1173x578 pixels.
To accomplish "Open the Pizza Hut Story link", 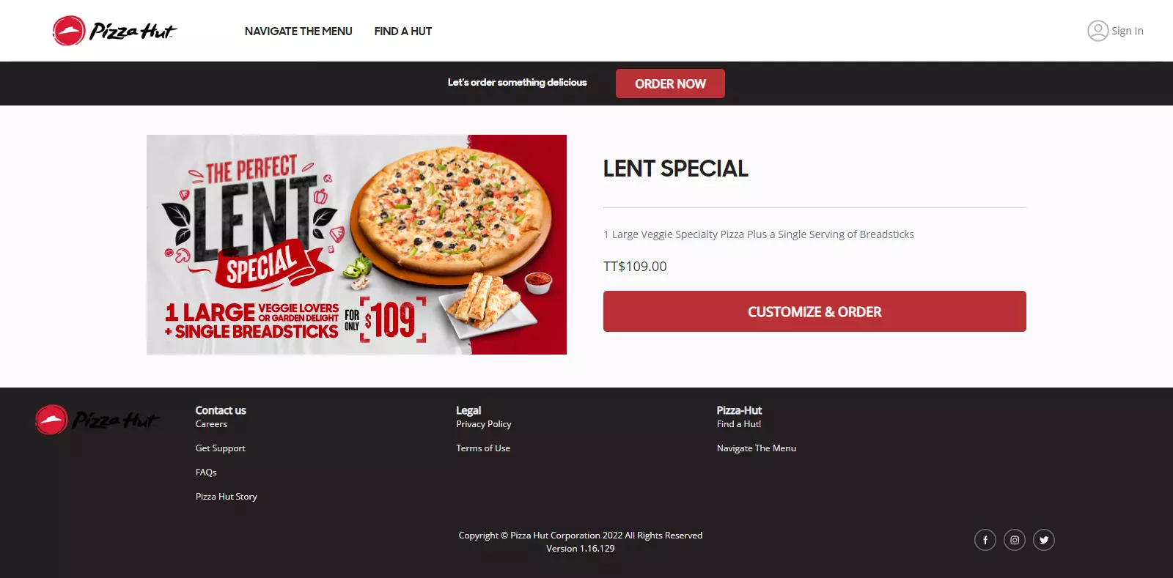I will (227, 497).
